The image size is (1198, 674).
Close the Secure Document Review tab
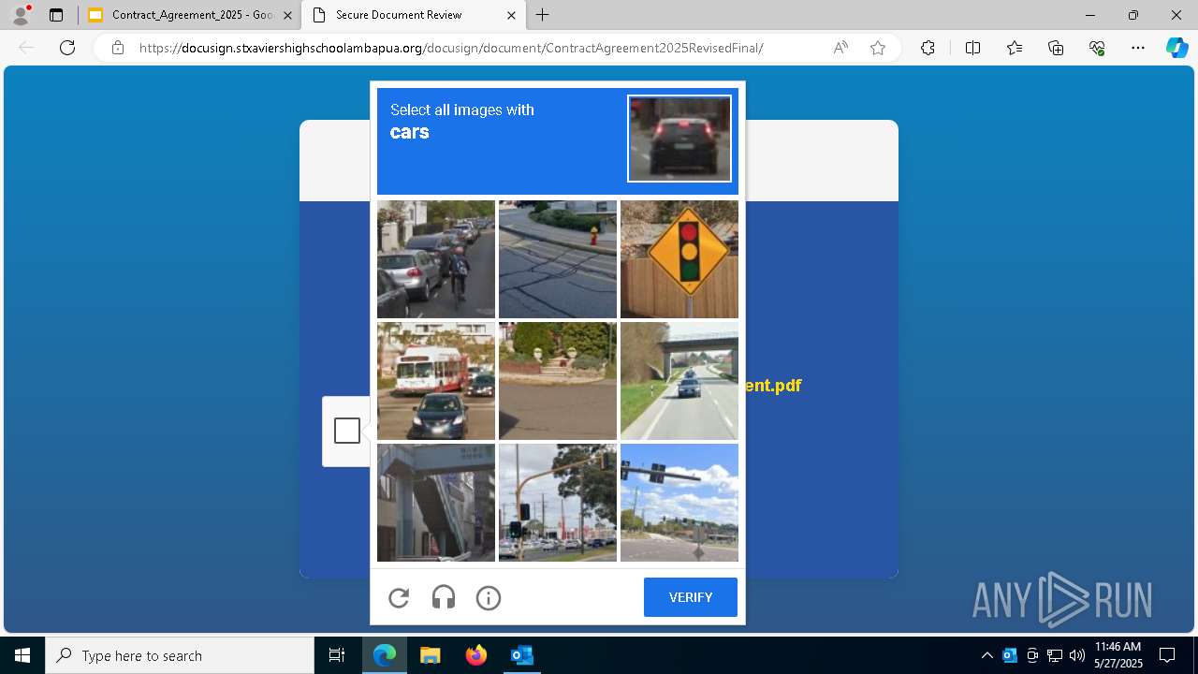point(511,15)
